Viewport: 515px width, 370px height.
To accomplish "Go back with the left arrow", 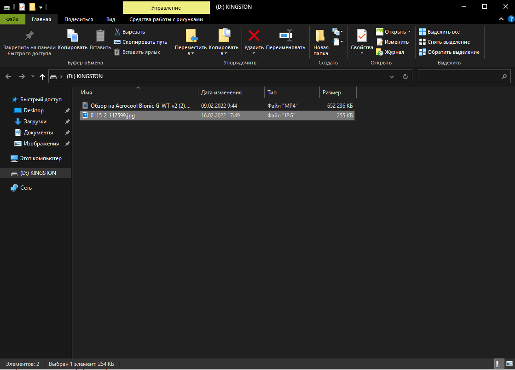I will 9,76.
